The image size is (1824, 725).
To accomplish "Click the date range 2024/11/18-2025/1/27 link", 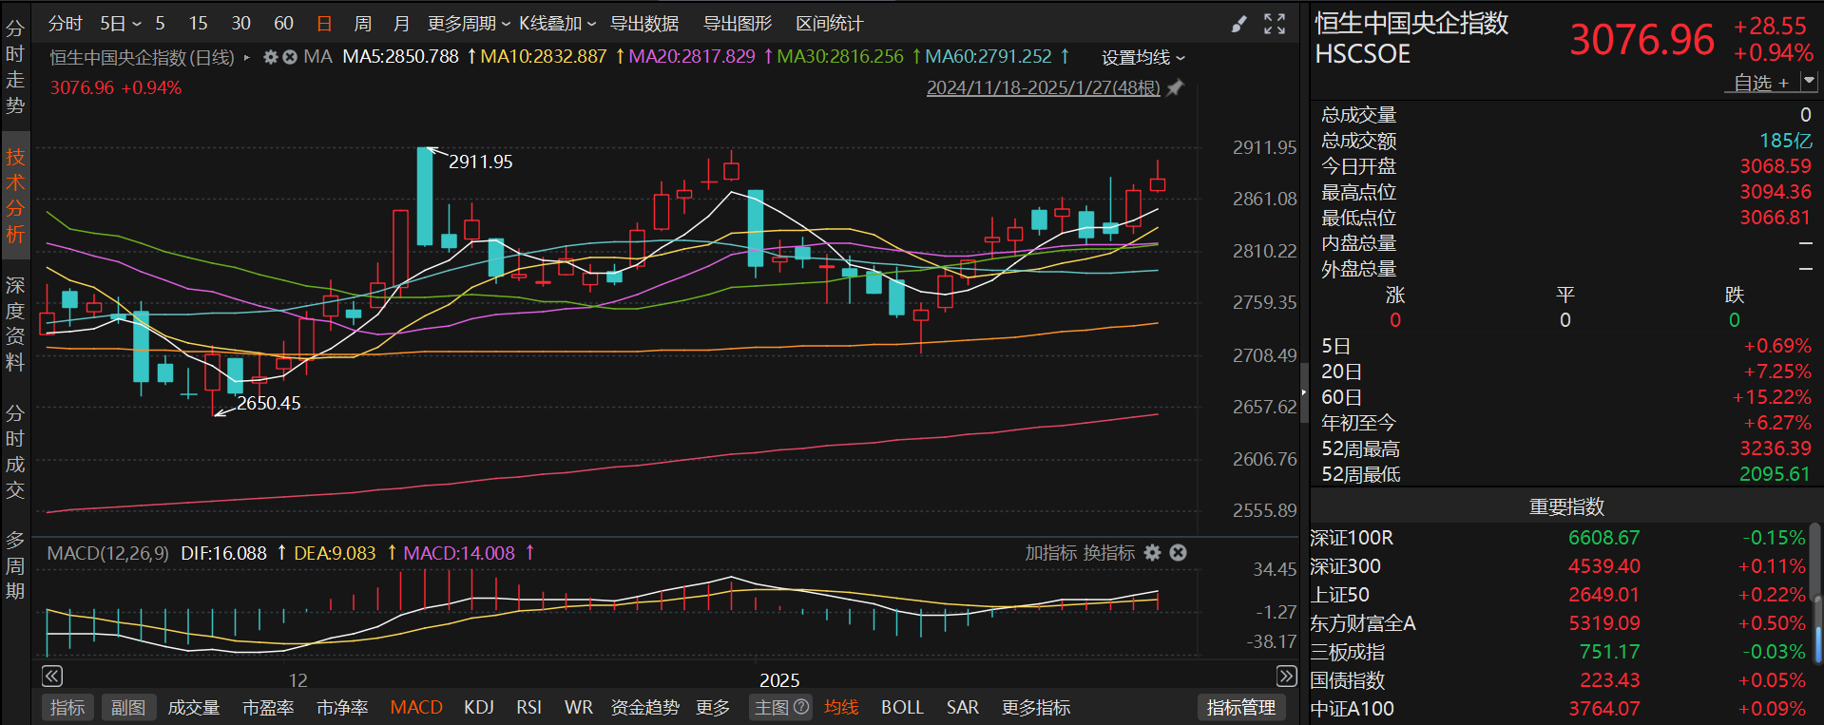I will [1043, 87].
